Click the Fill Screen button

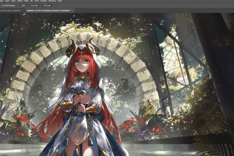tap(47, 6)
